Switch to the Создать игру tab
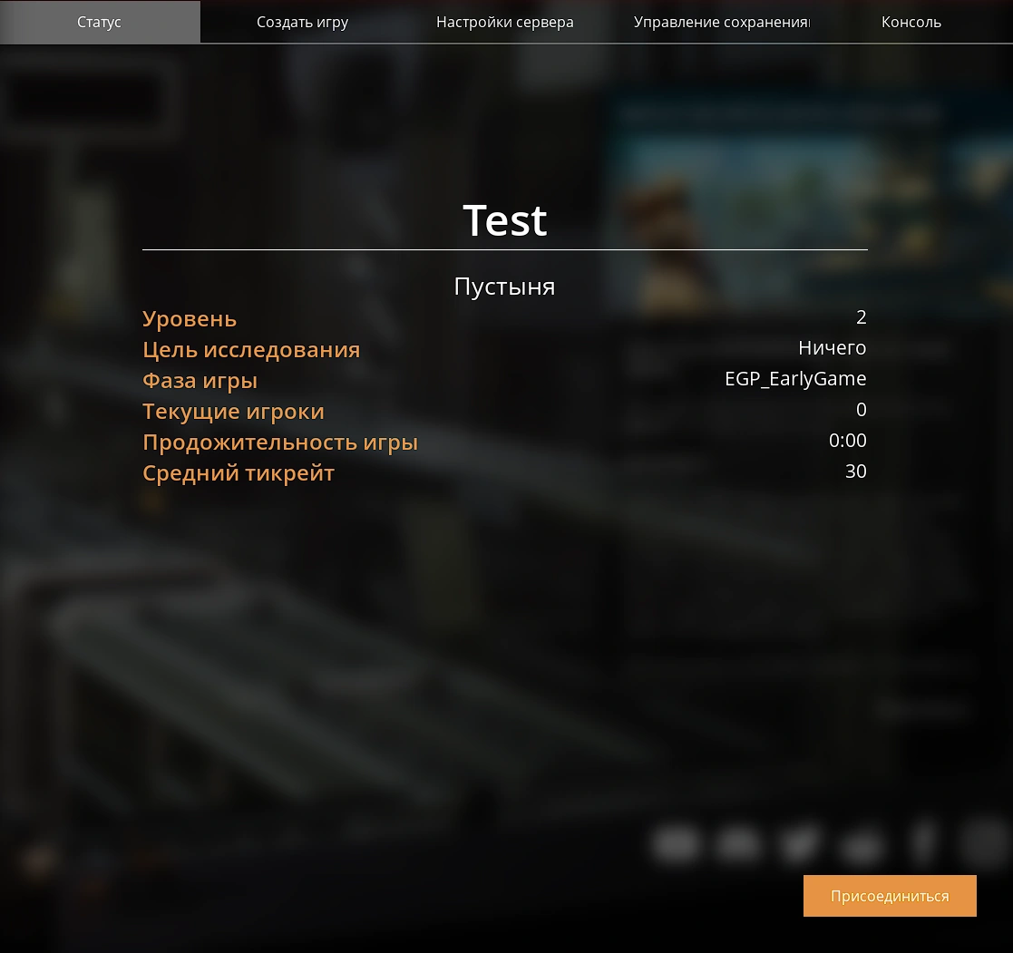The height and width of the screenshot is (953, 1013). point(302,22)
